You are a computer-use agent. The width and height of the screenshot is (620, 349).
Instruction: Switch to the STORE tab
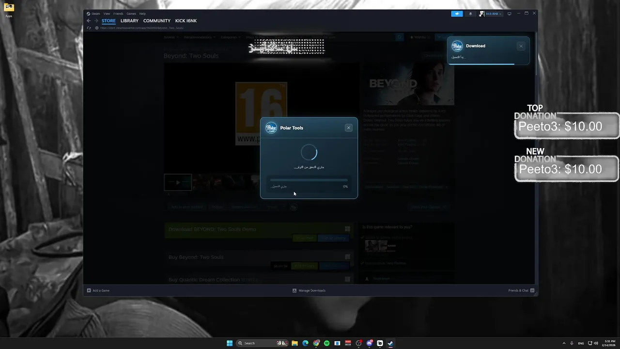[x=108, y=21]
